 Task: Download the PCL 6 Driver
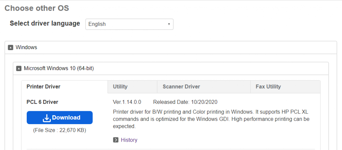(60, 117)
